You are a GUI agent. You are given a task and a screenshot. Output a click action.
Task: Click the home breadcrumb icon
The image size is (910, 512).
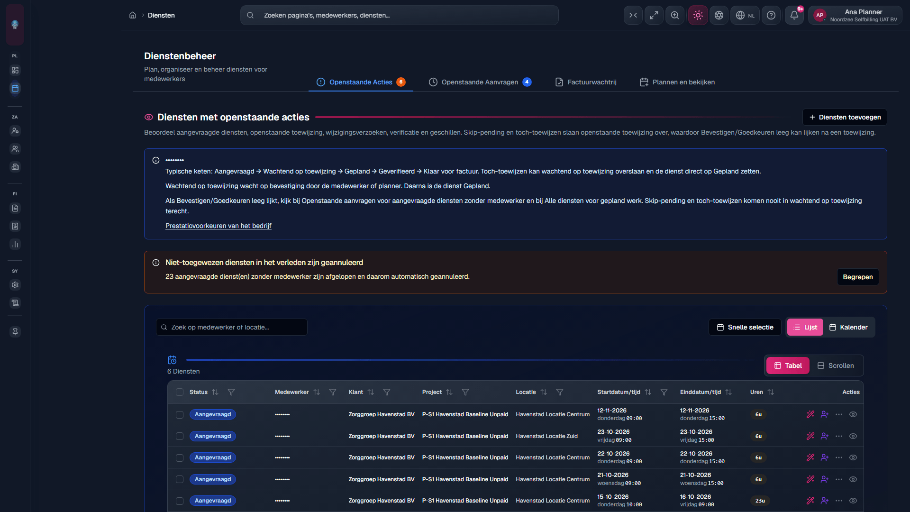[x=133, y=15]
